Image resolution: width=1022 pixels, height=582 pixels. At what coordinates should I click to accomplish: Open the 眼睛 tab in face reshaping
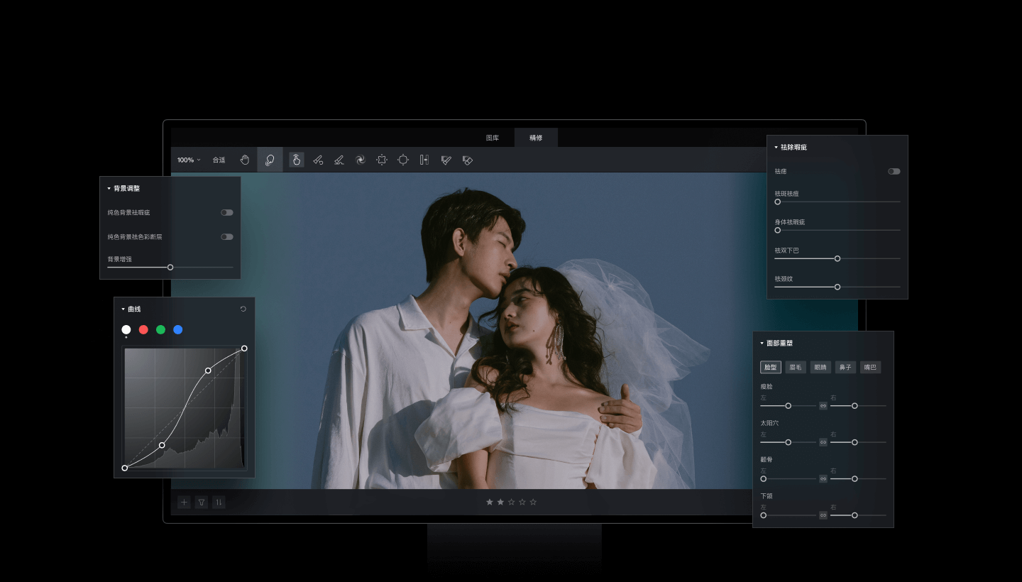820,368
